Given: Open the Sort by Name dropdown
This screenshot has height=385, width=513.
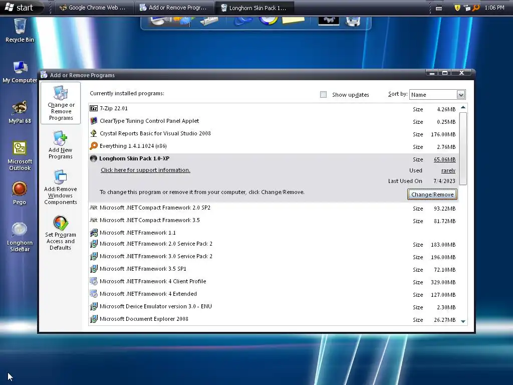Looking at the screenshot, I should (461, 95).
